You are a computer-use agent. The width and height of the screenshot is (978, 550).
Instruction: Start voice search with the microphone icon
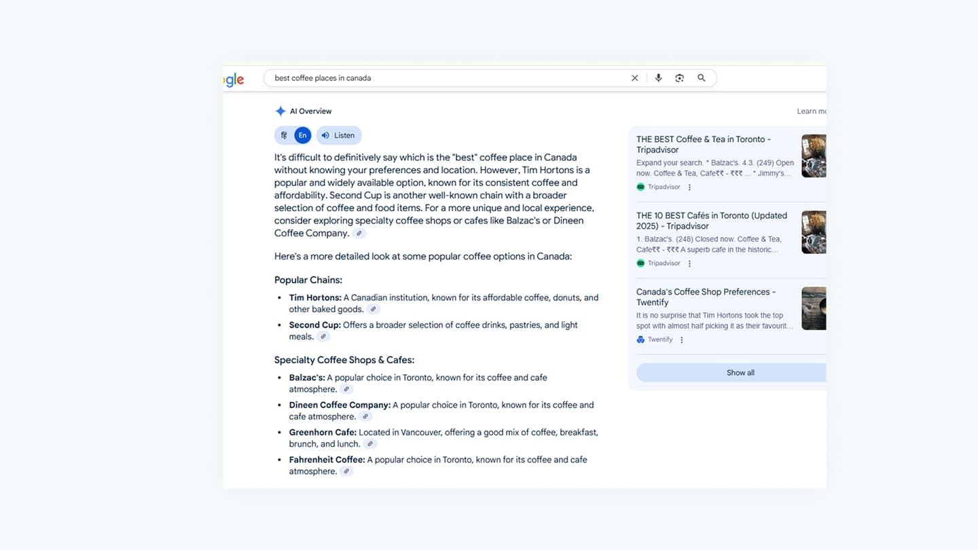[x=658, y=78]
